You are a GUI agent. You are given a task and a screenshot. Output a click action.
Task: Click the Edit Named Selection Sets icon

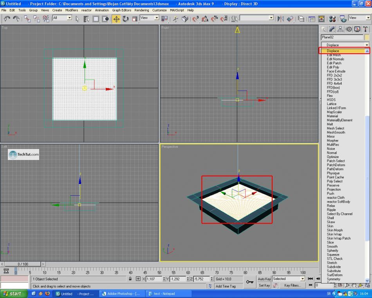pos(235,19)
